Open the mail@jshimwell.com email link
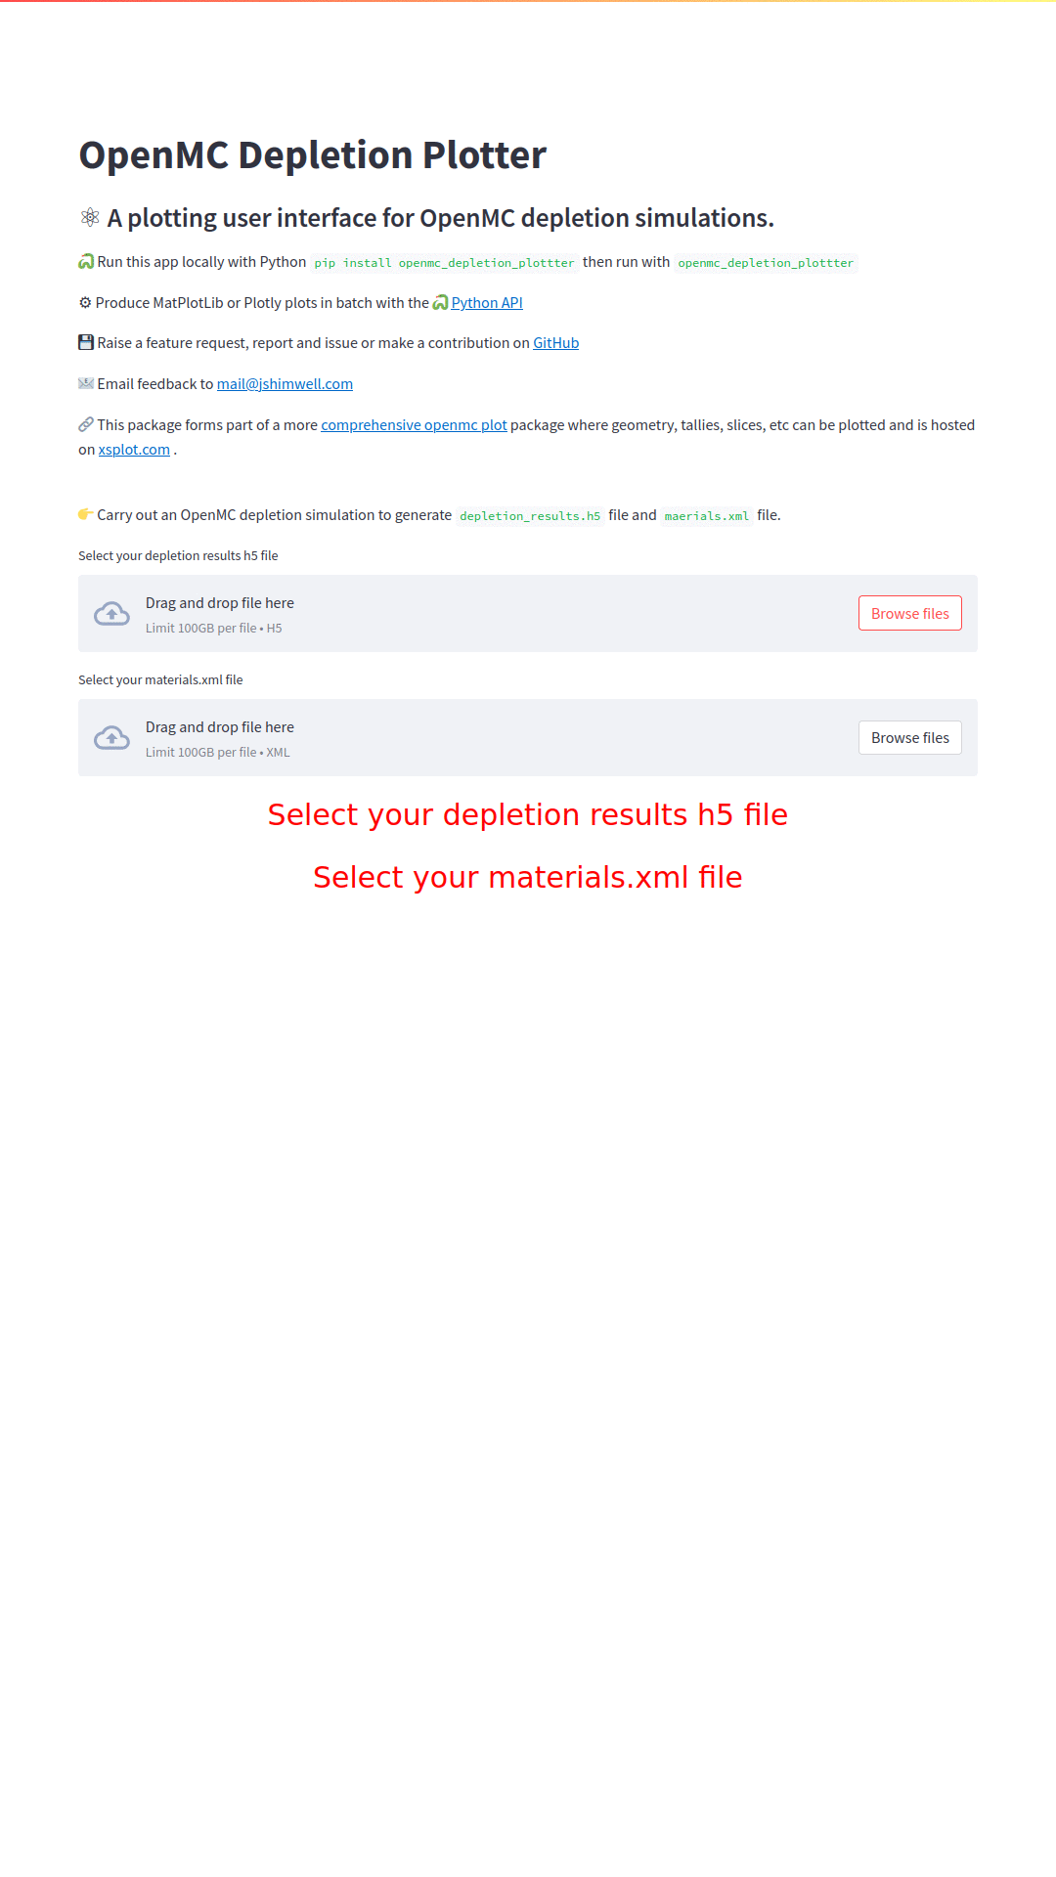Screen dimensions: 1056x1877 point(285,384)
